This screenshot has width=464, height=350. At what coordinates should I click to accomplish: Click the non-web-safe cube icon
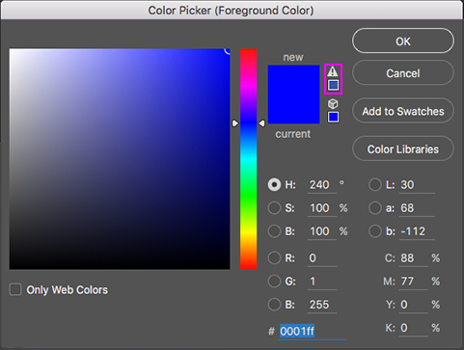coord(333,104)
